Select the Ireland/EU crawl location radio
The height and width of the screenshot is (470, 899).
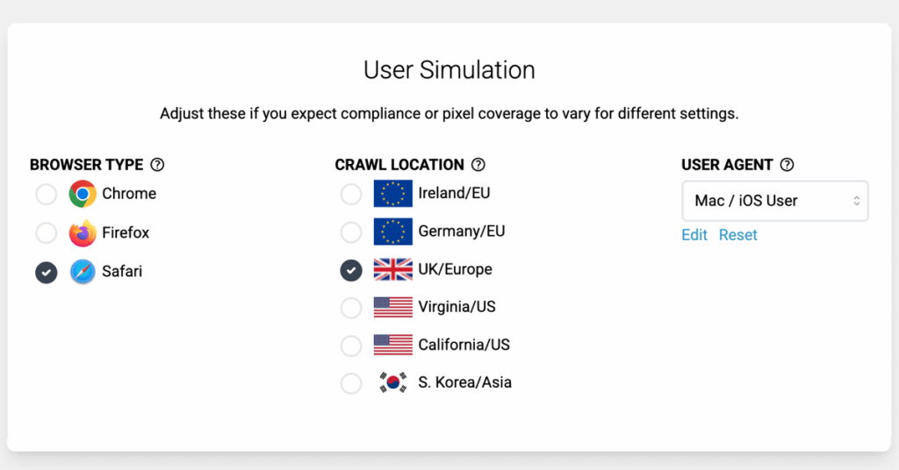351,194
